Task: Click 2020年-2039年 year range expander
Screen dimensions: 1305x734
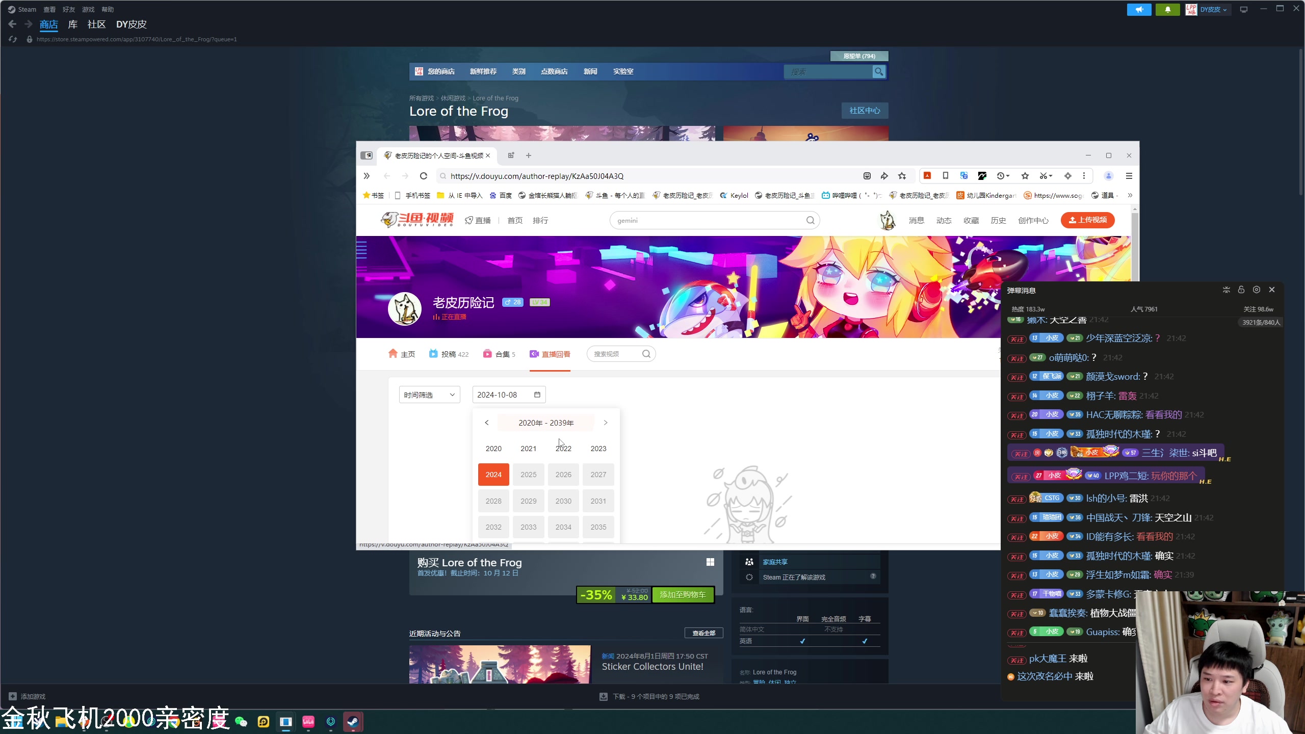Action: pyautogui.click(x=545, y=422)
